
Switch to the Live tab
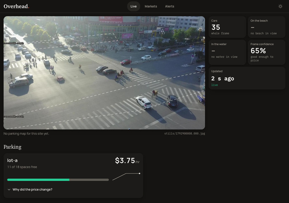click(x=133, y=6)
